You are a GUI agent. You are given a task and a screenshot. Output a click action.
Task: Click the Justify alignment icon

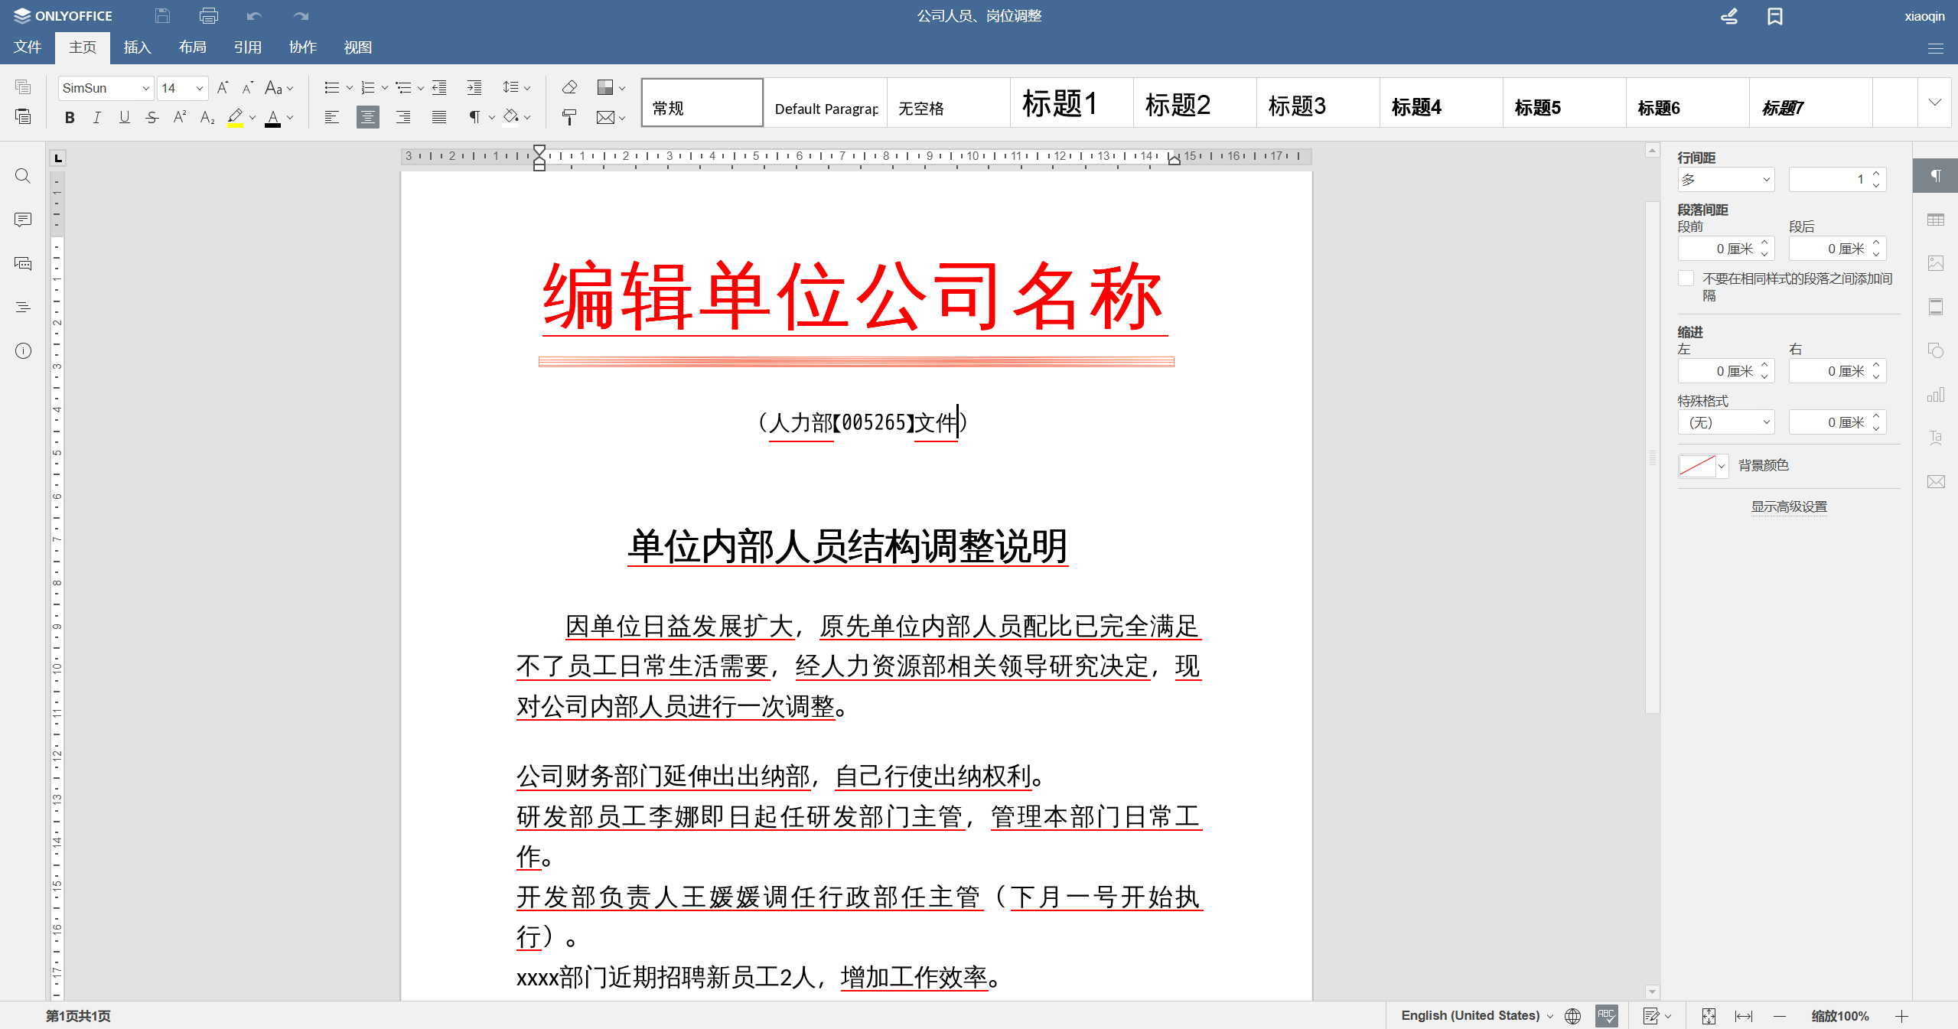pos(438,117)
